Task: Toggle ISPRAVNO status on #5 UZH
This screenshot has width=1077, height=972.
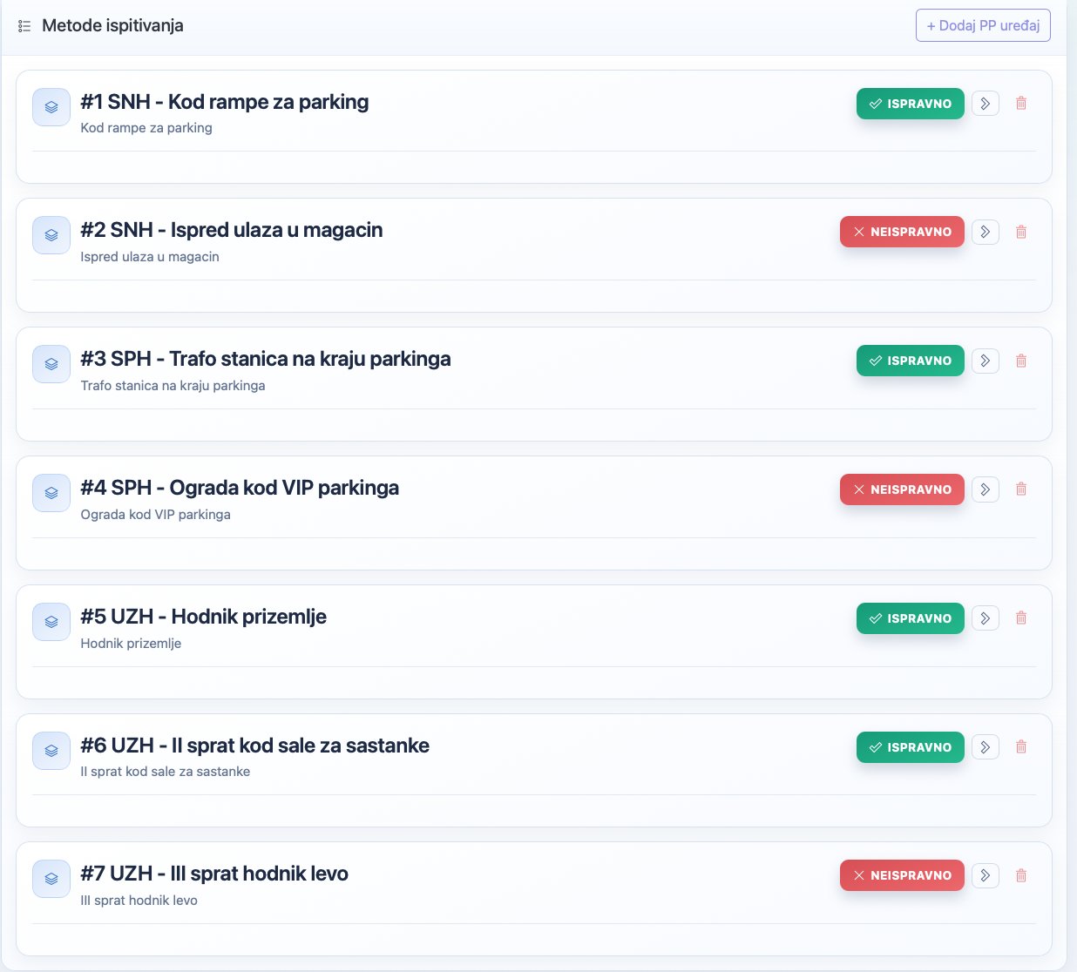Action: point(910,618)
